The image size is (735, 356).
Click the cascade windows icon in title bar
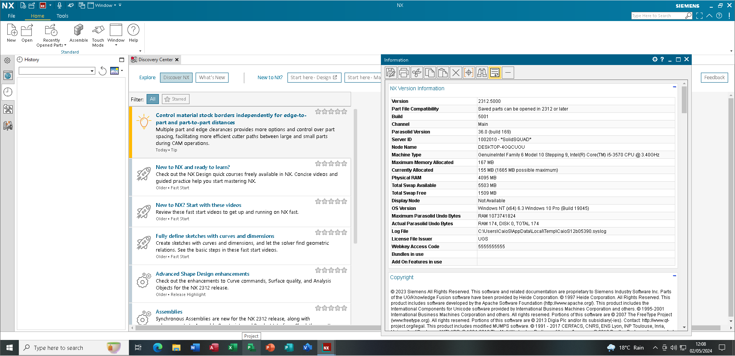(x=82, y=5)
